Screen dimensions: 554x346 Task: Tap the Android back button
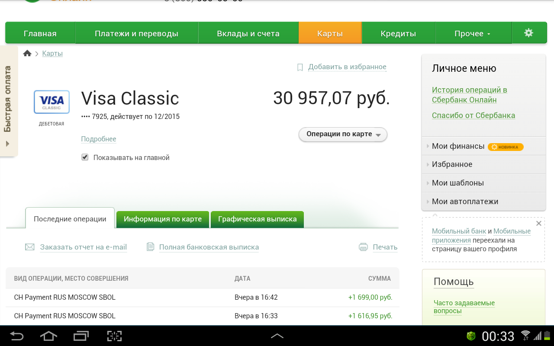[x=17, y=336]
